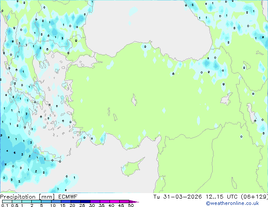Select the 5–10 mm legend color swatch
Screen dimensions: 268x207
click(x=46, y=202)
